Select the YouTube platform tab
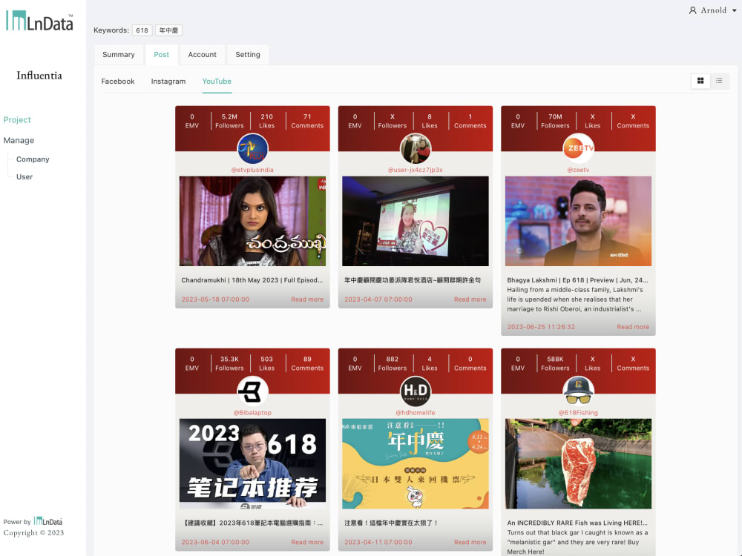 (x=217, y=82)
